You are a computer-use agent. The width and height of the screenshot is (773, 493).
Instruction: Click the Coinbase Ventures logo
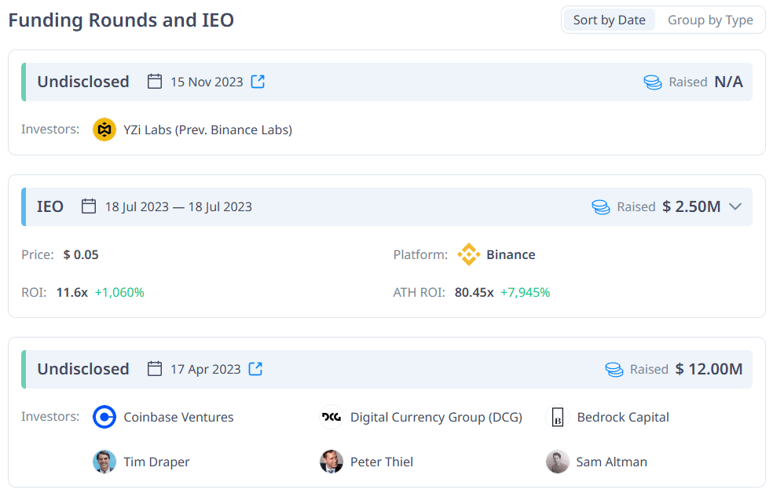point(104,417)
